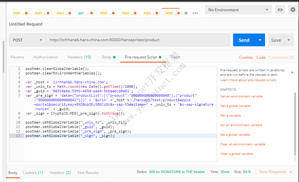Expand the Send button dropdown arrow
The height and width of the screenshot is (182, 299).
tap(260, 40)
